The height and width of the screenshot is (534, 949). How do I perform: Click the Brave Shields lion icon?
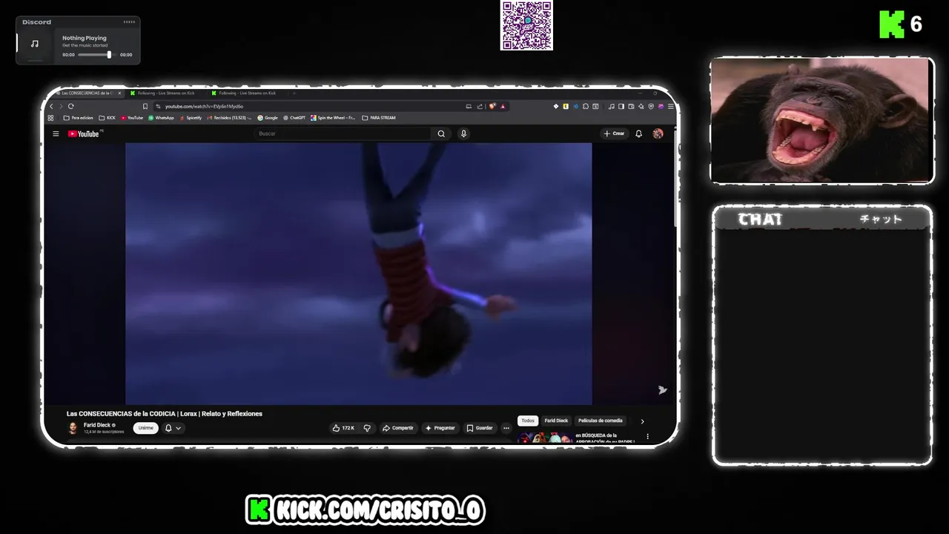coord(492,106)
